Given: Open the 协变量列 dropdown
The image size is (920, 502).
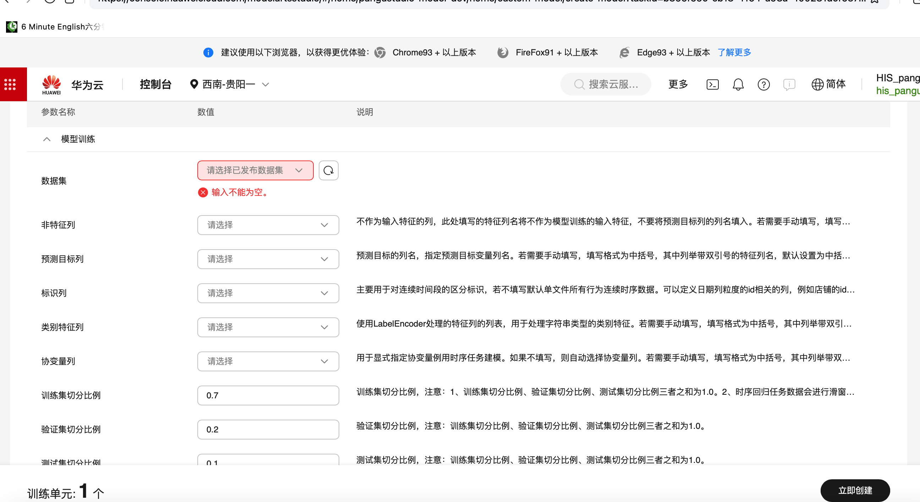Looking at the screenshot, I should point(268,361).
